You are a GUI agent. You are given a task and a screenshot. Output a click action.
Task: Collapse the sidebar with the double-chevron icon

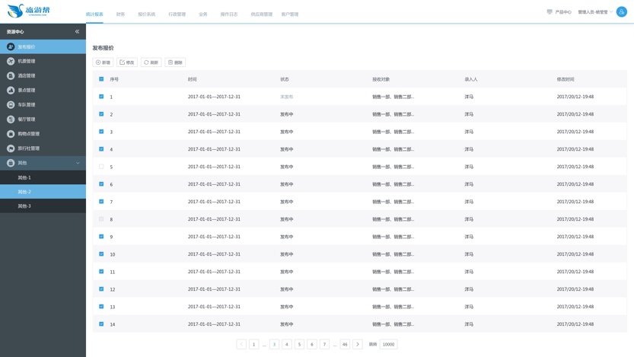click(x=77, y=32)
